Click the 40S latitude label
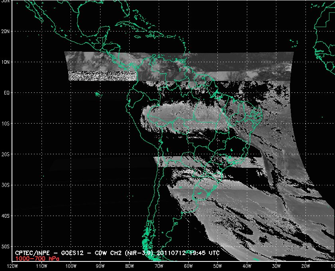 6,216
